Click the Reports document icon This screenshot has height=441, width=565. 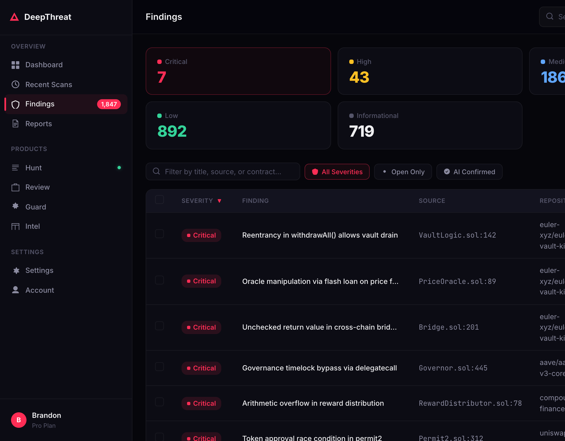coord(15,124)
